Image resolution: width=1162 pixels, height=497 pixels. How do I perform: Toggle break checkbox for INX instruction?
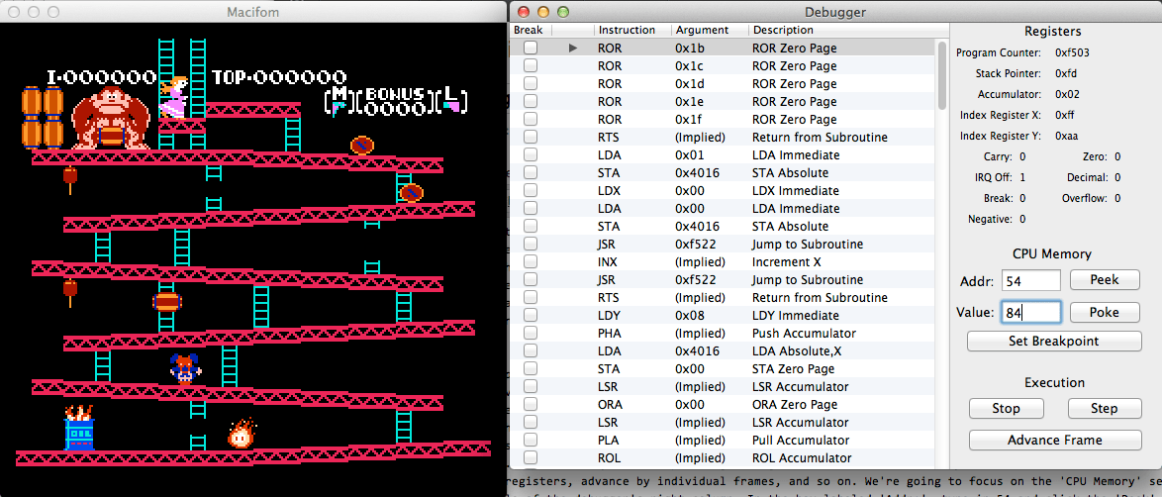coord(530,261)
